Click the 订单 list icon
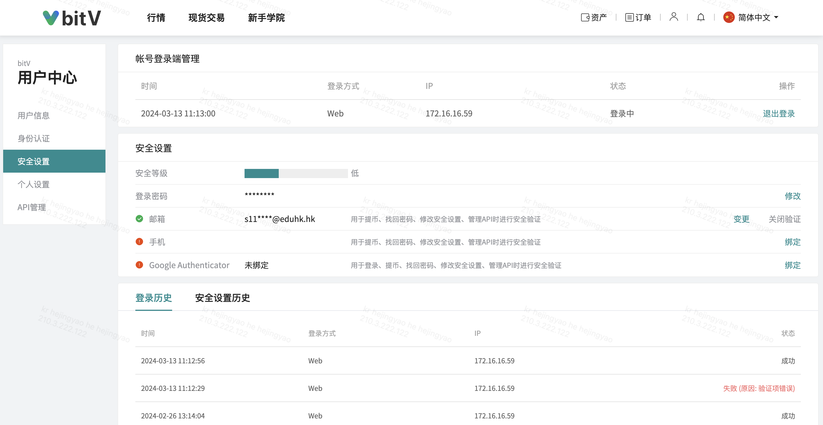 click(x=629, y=17)
